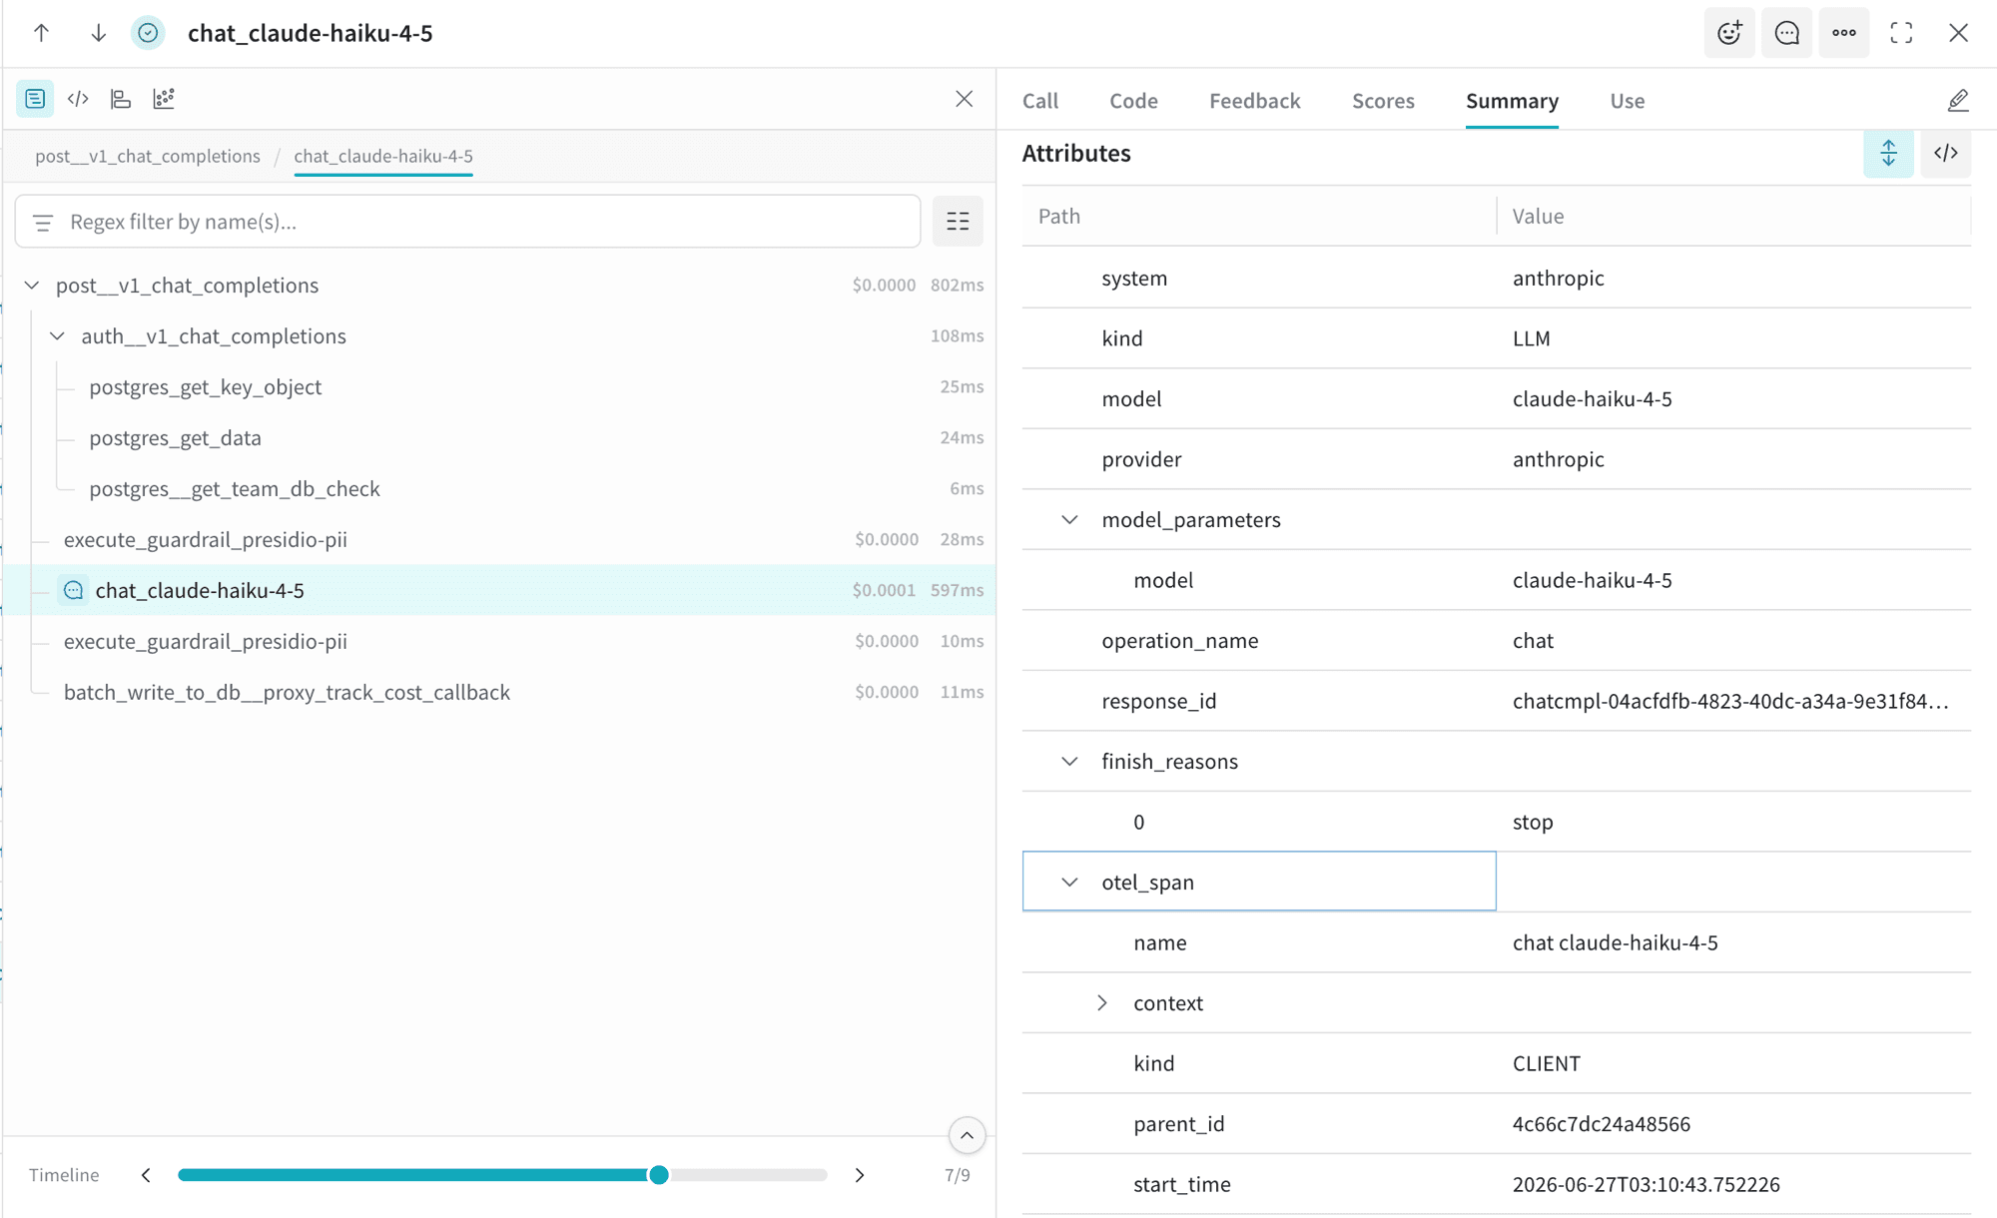Navigate to previous call with up arrow
Screen dimensions: 1997x1218
[42, 33]
